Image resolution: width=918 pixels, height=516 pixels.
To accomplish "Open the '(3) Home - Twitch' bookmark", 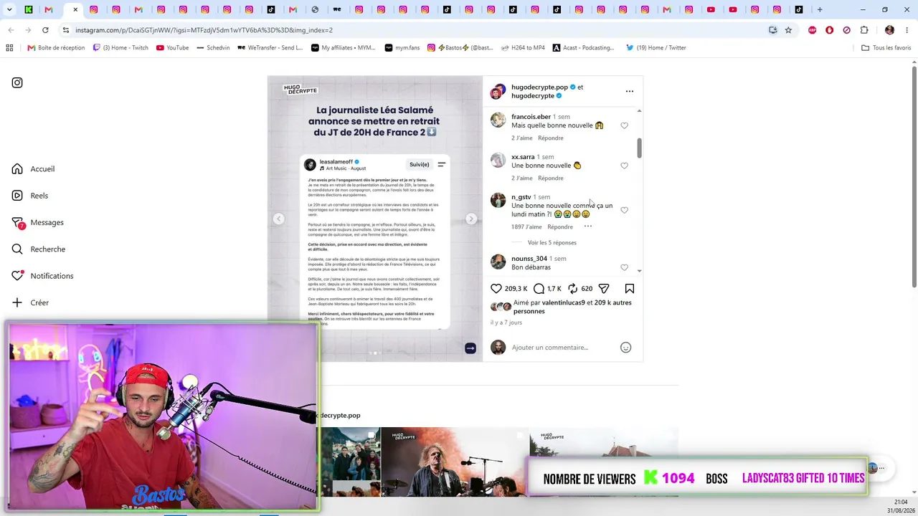I will point(120,48).
